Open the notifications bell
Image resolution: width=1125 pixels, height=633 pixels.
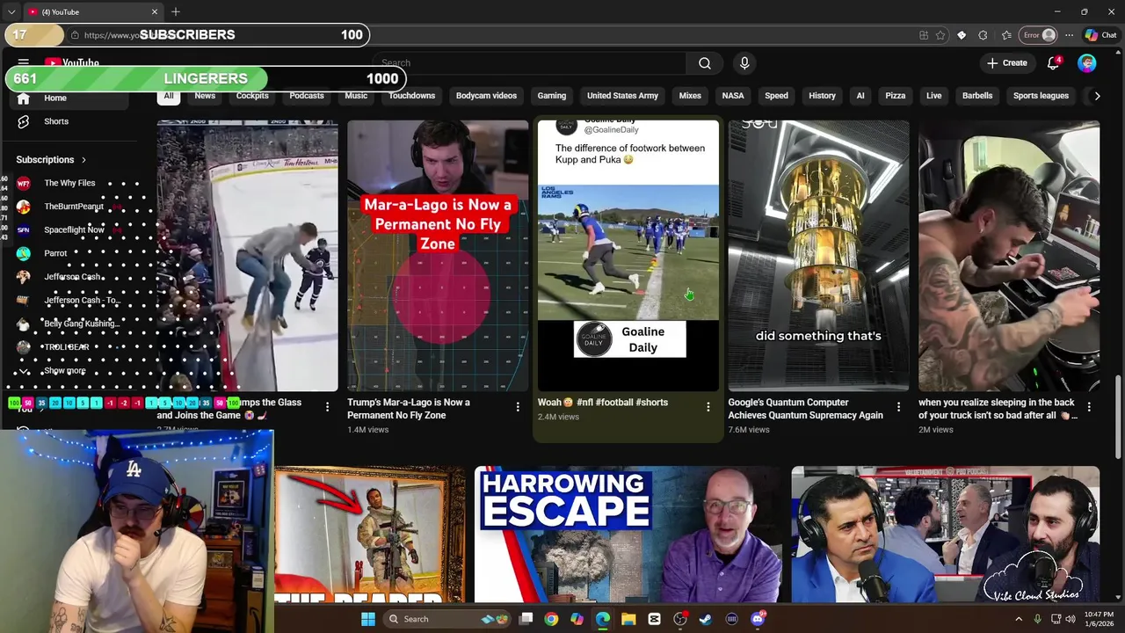[x=1053, y=63]
